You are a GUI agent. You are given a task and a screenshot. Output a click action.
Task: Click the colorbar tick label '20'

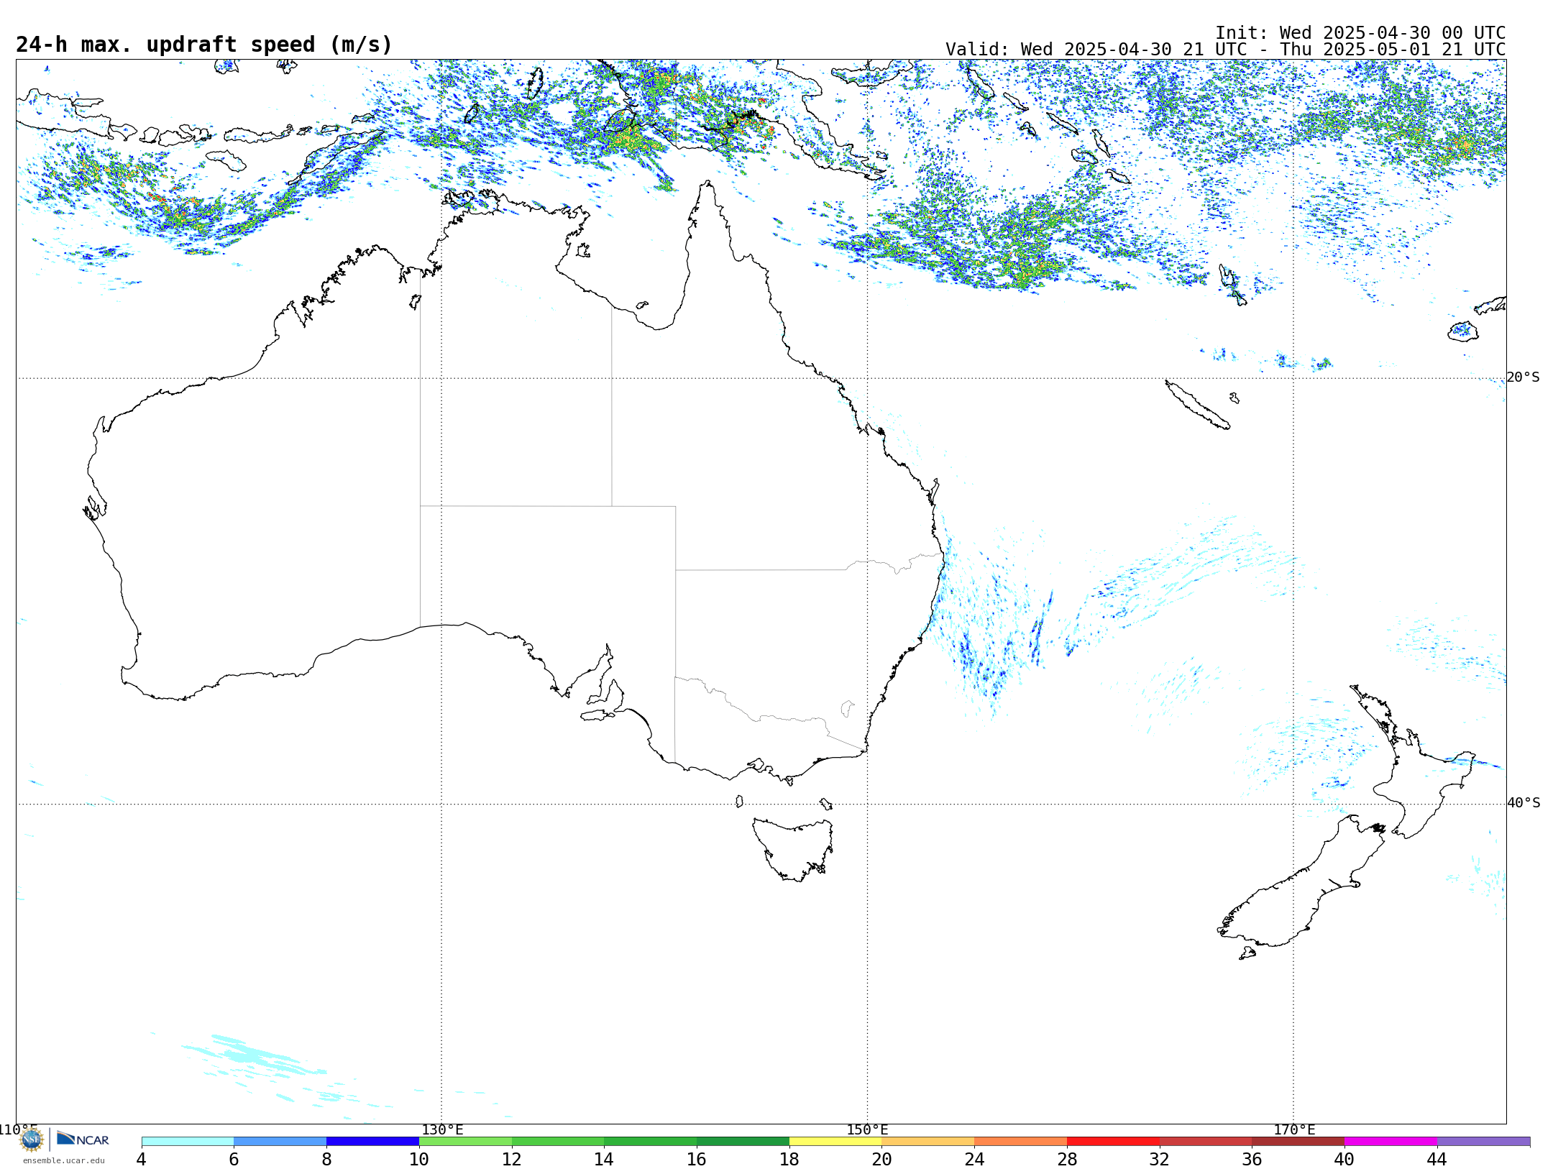[882, 1160]
